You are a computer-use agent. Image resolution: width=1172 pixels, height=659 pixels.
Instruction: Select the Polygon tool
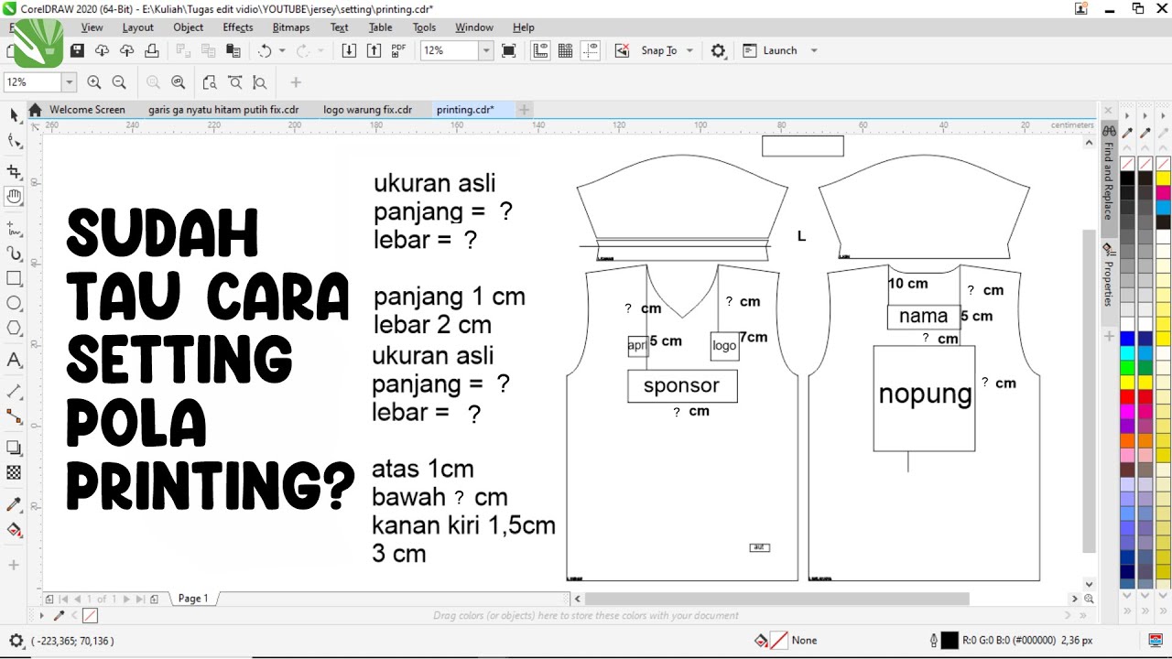tap(14, 328)
